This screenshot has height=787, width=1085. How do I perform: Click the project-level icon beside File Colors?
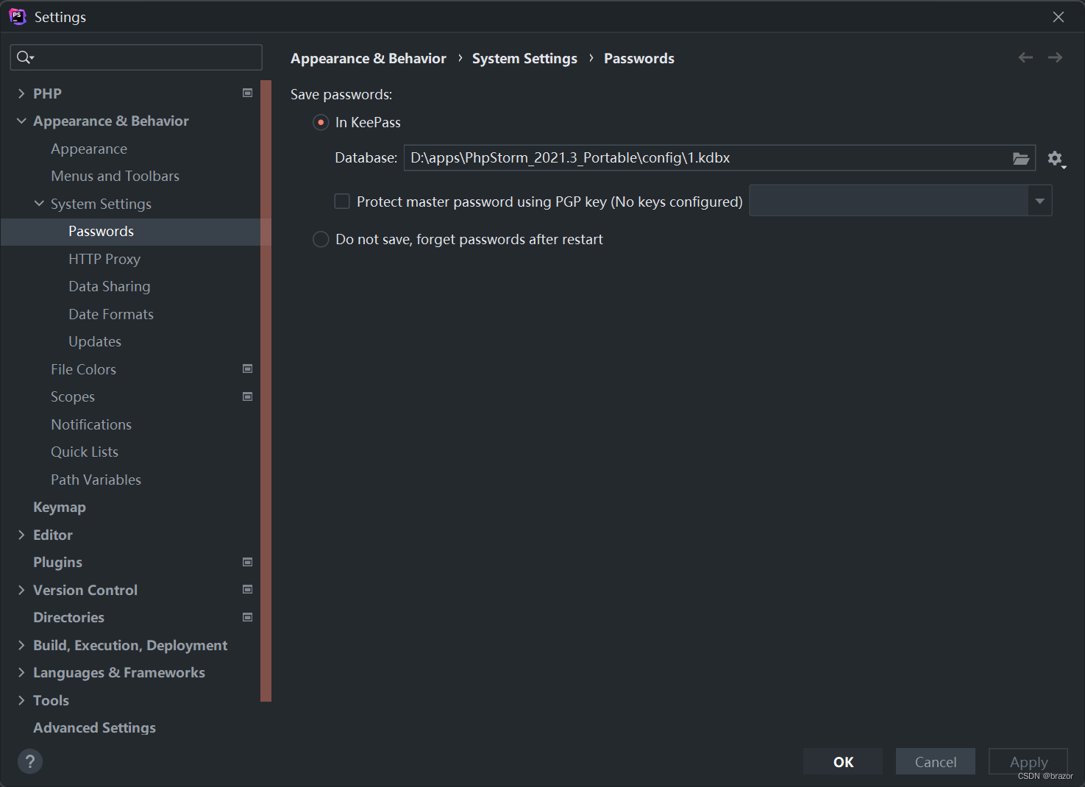point(248,368)
